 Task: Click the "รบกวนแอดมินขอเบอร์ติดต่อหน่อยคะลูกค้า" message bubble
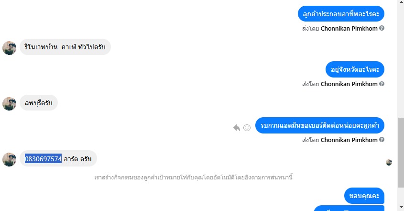[x=320, y=125]
